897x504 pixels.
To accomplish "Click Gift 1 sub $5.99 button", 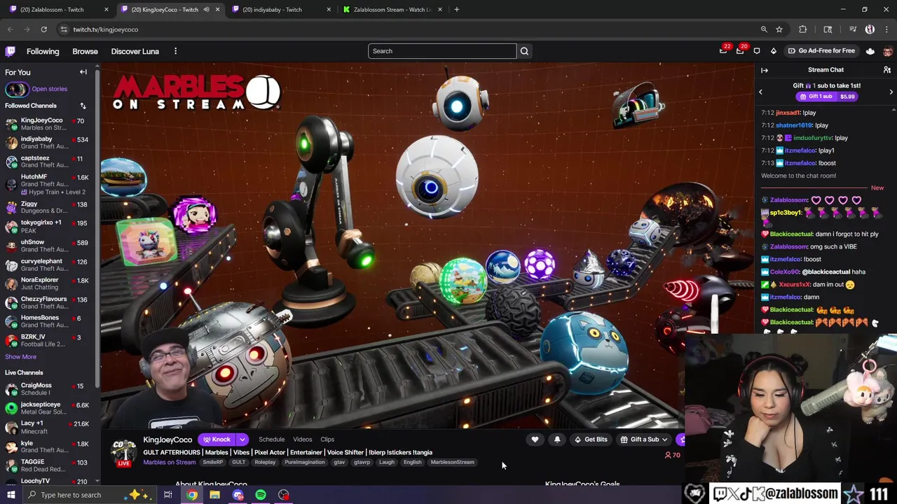I will pyautogui.click(x=827, y=97).
